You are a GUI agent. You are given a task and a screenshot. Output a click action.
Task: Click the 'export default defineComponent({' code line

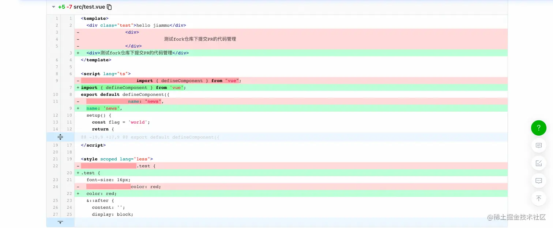point(291,94)
